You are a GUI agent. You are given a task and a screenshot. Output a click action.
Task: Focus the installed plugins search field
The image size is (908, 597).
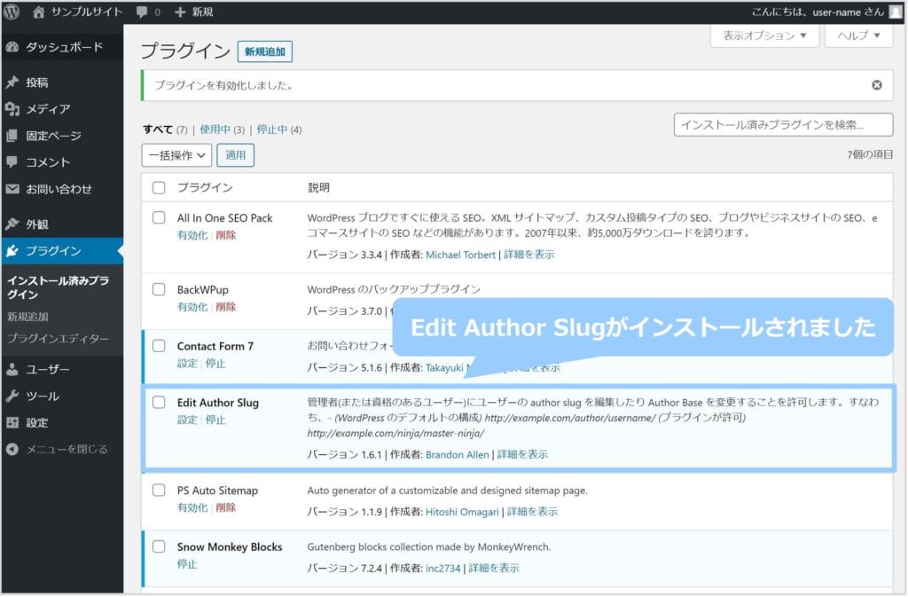(783, 125)
